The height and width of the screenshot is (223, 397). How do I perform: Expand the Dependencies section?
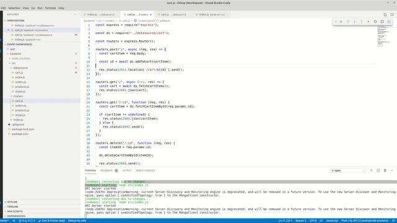16,216
